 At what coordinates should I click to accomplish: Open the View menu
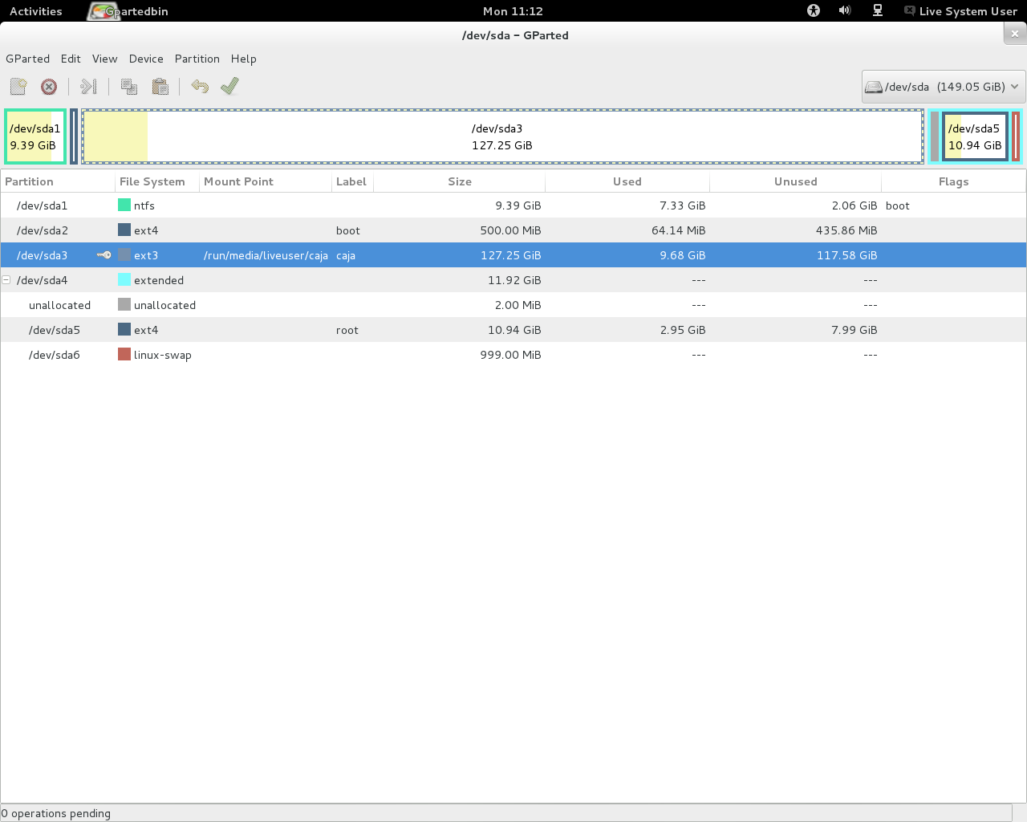pyautogui.click(x=105, y=59)
